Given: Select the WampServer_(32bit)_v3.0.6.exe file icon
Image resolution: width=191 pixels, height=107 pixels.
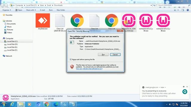Looking at the screenshot, I should tap(129, 21).
